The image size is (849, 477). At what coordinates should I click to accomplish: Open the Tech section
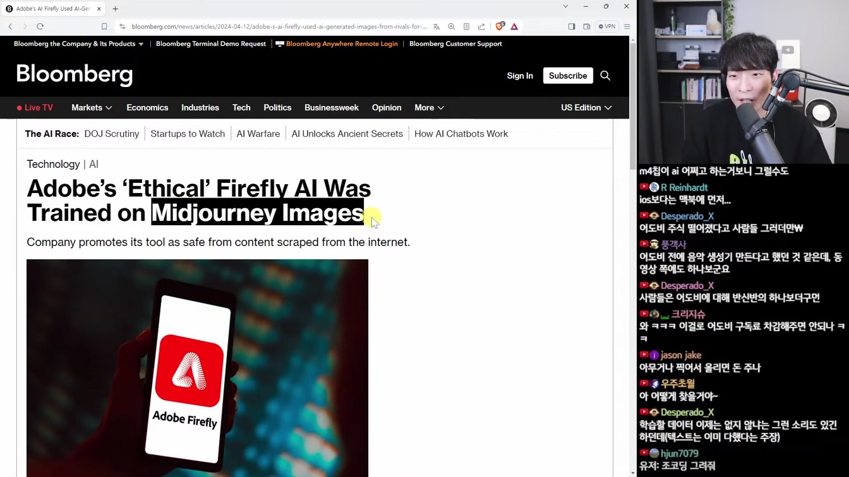click(x=241, y=108)
